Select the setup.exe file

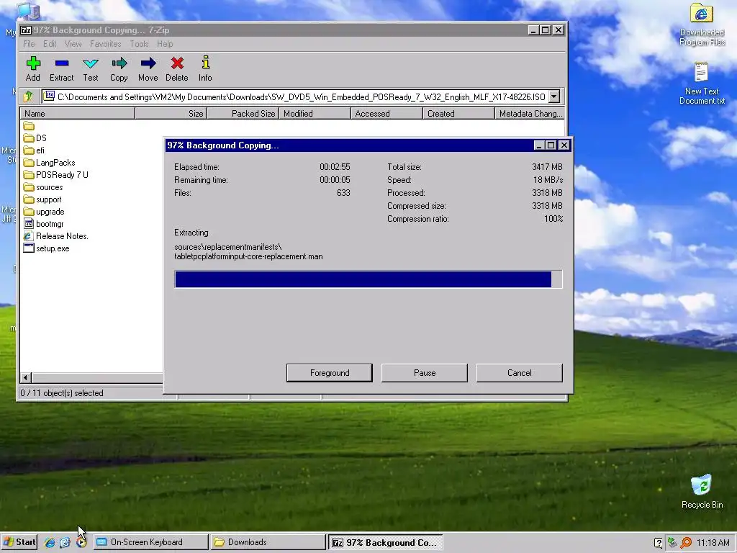tap(46, 248)
